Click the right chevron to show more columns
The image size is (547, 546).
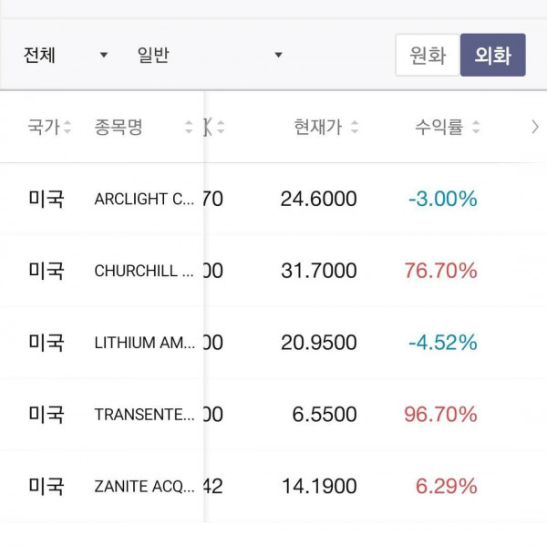535,127
